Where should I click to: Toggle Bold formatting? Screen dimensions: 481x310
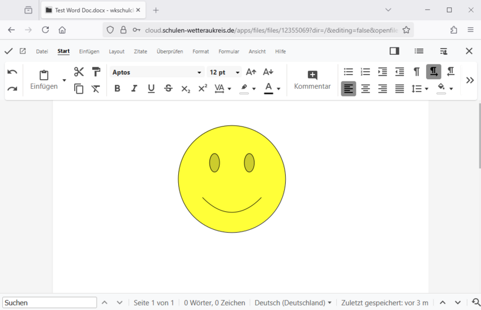pos(117,89)
